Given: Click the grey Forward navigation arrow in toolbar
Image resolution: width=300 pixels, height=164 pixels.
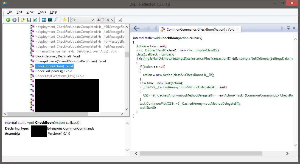Looking at the screenshot, I should (14, 20).
